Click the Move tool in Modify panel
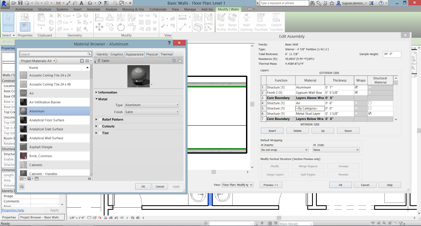 99,27
